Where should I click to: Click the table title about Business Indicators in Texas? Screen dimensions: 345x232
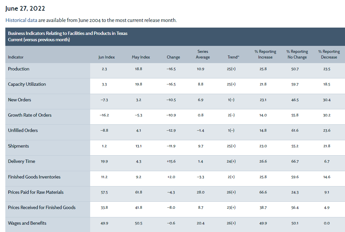click(x=68, y=33)
